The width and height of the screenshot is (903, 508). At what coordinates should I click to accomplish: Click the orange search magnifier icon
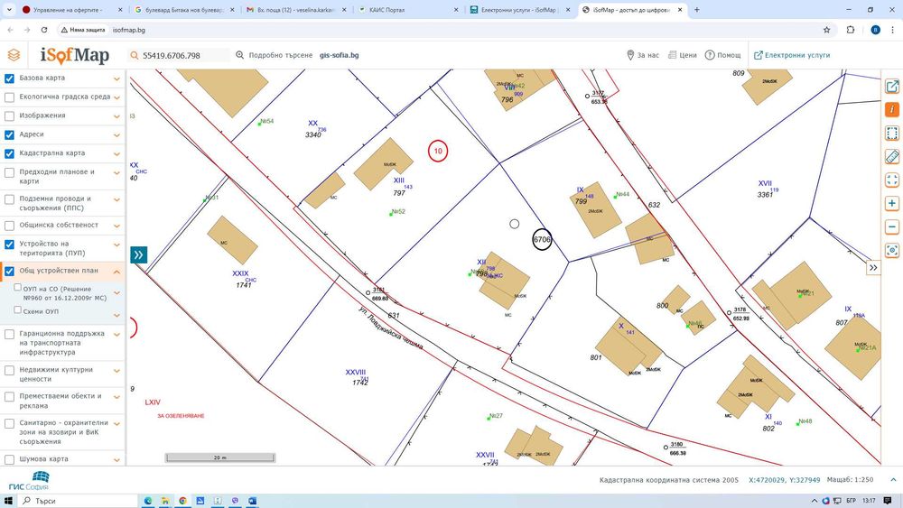pos(135,55)
